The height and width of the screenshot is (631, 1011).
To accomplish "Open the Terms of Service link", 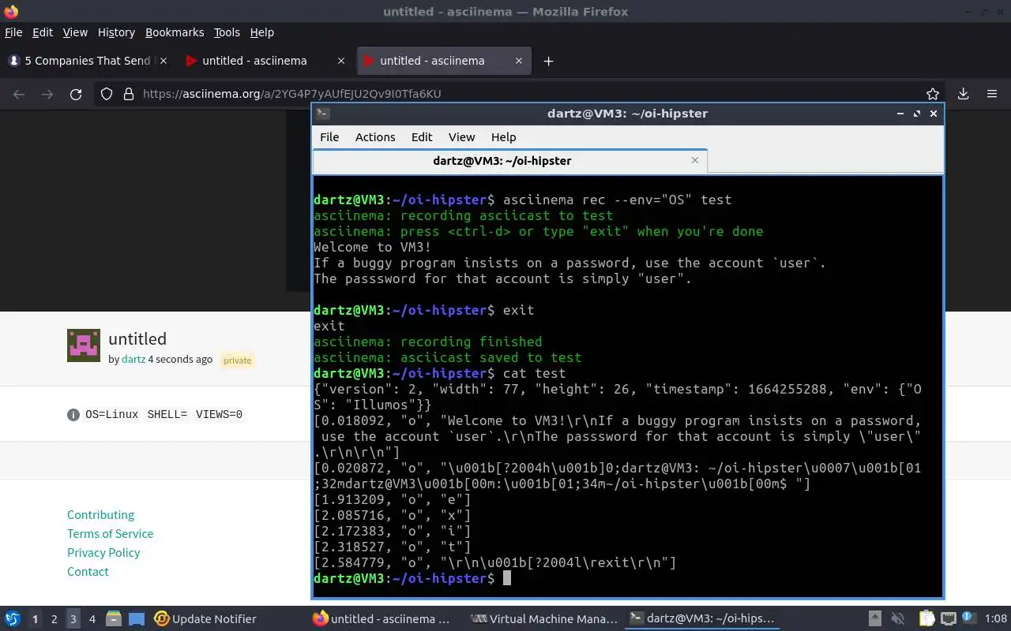I will click(x=111, y=533).
